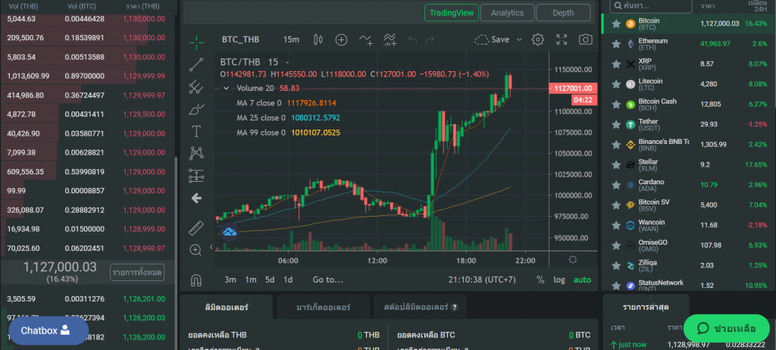Select the prediction and measurement tool
This screenshot has height=350, width=776.
196,176
